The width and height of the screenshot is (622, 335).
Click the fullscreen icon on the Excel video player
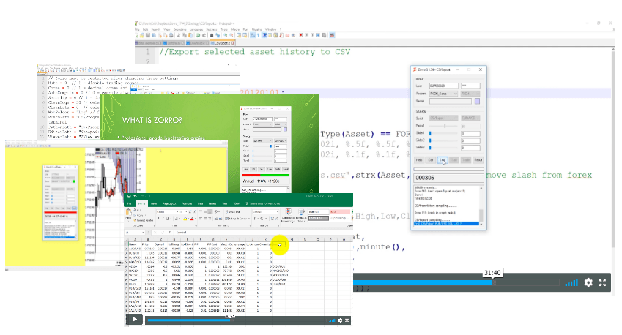pos(347,320)
